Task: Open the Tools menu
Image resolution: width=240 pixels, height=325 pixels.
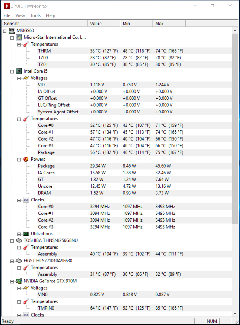Action: coord(35,15)
